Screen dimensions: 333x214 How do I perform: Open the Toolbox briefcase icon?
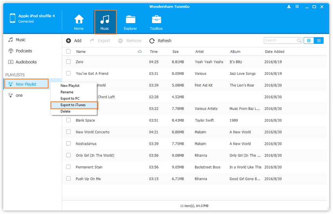(156, 19)
